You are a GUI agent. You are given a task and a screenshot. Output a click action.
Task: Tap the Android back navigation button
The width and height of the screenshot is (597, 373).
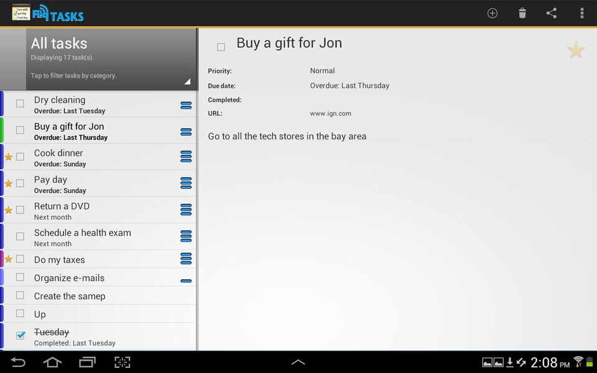(x=17, y=362)
